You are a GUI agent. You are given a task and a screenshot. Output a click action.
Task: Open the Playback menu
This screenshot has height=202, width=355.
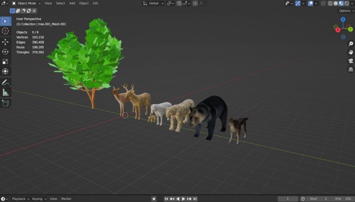[20, 199]
